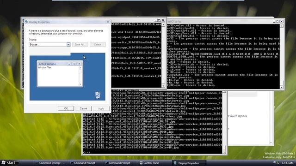Click the middle Command Prompt's scroll down arrow
The height and width of the screenshot is (166, 296).
[x=163, y=86]
